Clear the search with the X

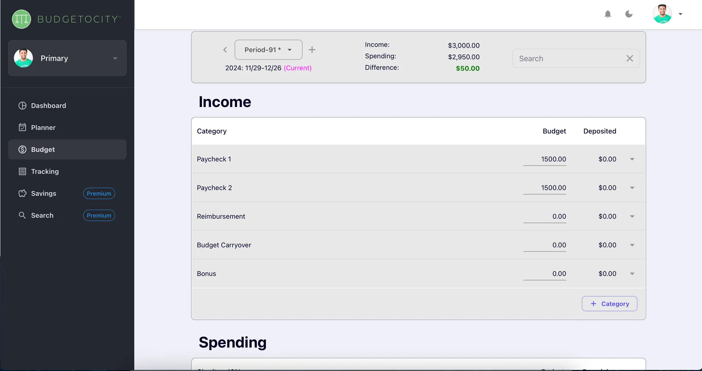click(x=630, y=58)
